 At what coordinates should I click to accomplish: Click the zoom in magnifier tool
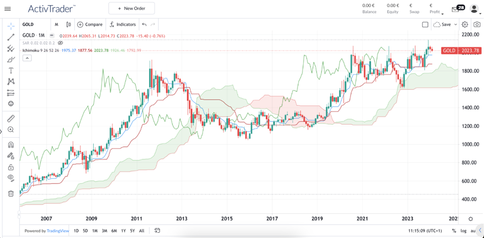pos(10,130)
